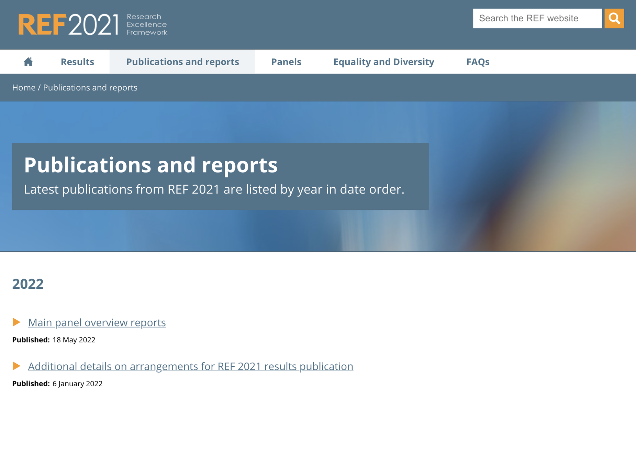Click the 6 January 2022 published date
636x464 pixels.
point(78,384)
